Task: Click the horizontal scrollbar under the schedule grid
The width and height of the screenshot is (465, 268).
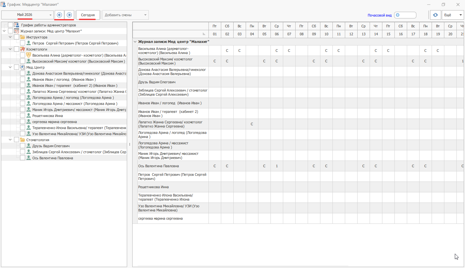Action: click(243, 266)
